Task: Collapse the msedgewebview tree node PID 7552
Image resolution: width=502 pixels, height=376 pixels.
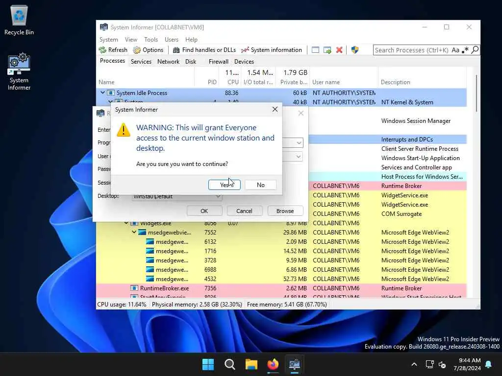Action: 134,233
